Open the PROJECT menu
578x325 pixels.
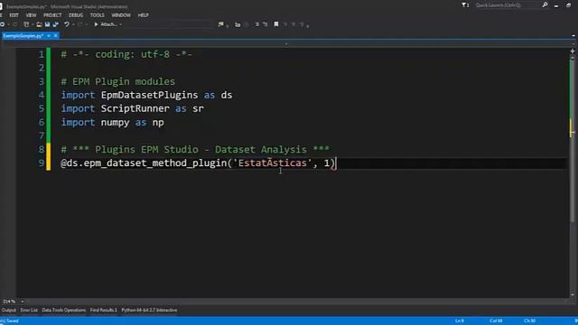[x=52, y=15]
